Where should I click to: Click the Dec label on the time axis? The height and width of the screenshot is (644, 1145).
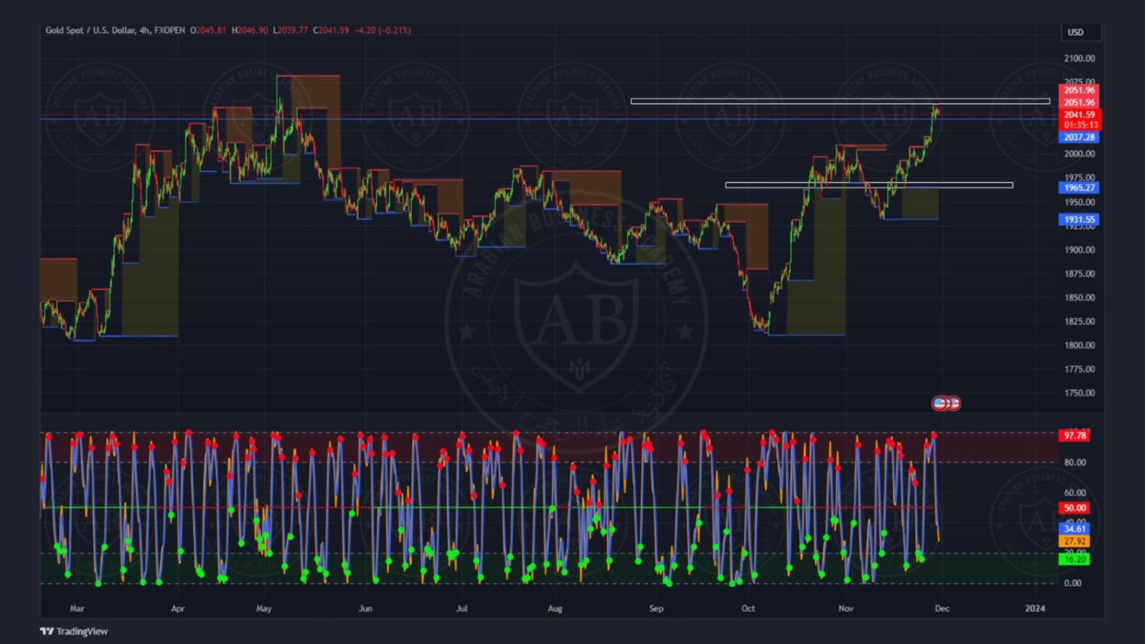click(x=943, y=608)
